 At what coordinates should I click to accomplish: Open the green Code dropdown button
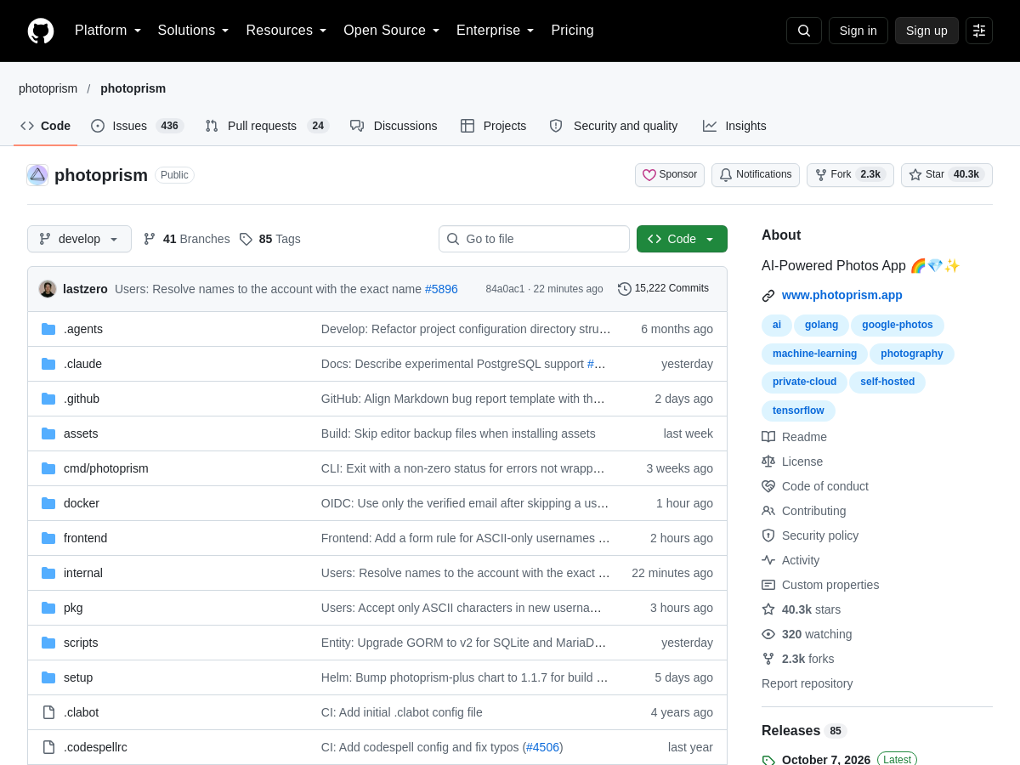[682, 239]
